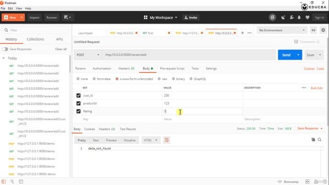Open the console icon in status bar

21,181
